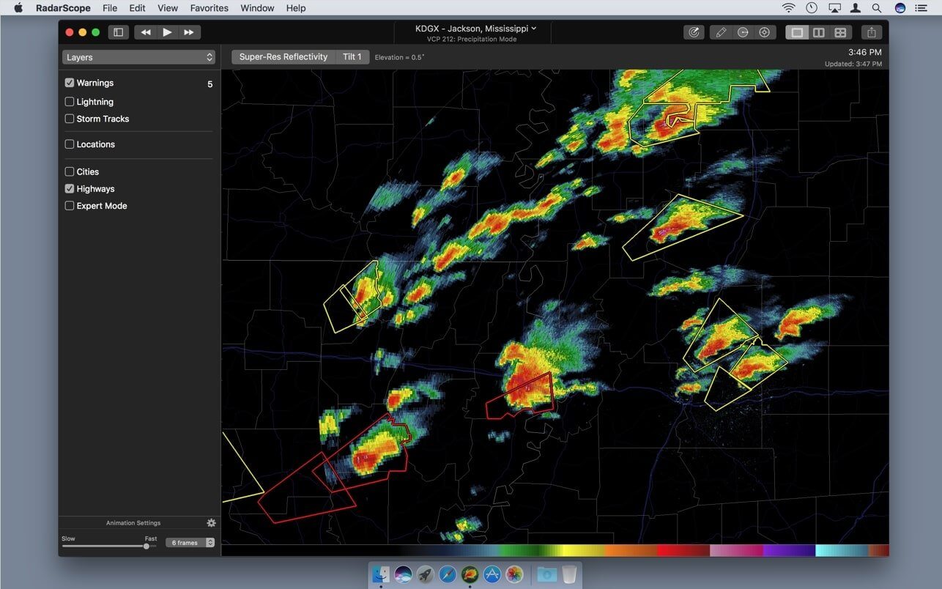The height and width of the screenshot is (589, 942).
Task: Open the Layers dropdown selector
Action: (138, 56)
